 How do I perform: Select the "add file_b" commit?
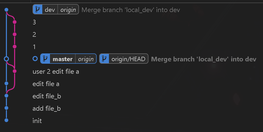click(47, 108)
